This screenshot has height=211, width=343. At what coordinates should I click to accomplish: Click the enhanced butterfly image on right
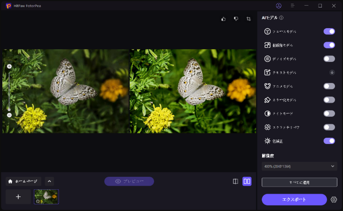(193, 91)
